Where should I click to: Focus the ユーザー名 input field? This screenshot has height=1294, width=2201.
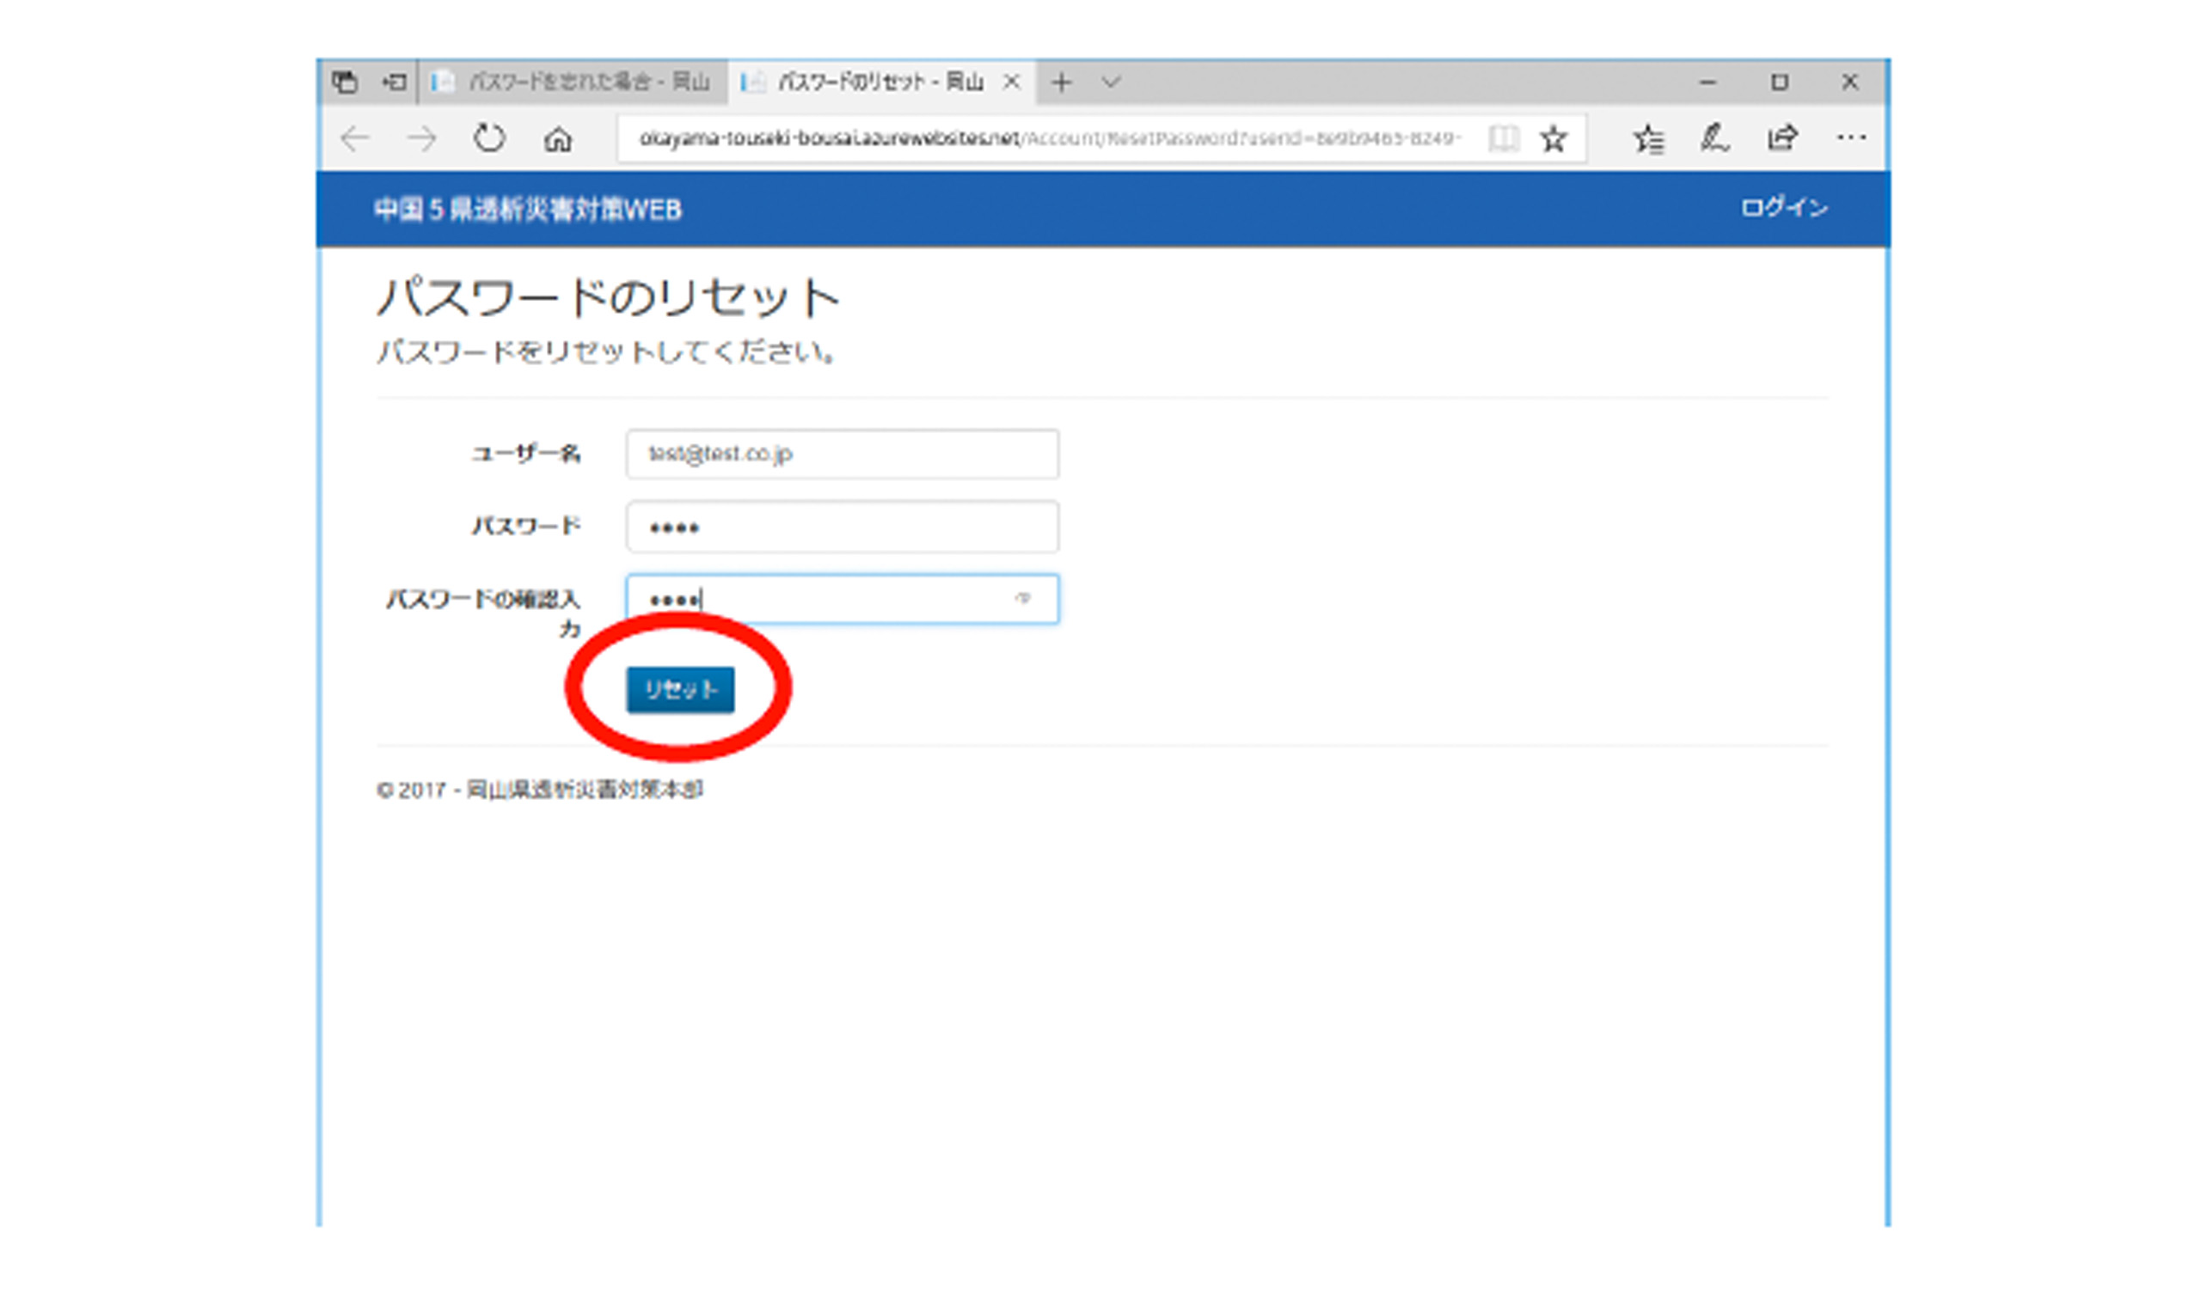[842, 454]
